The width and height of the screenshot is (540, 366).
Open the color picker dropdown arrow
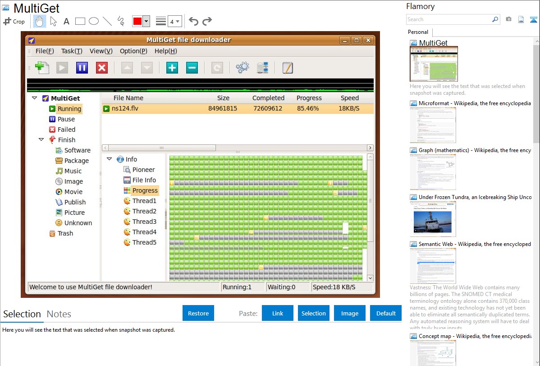tap(146, 21)
